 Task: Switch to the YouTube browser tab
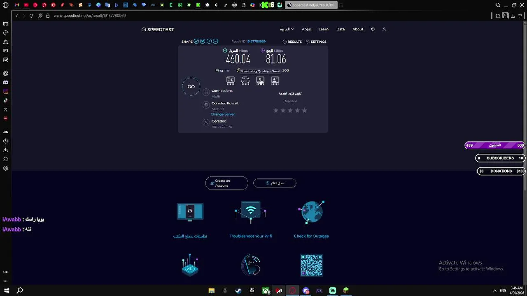click(26, 5)
